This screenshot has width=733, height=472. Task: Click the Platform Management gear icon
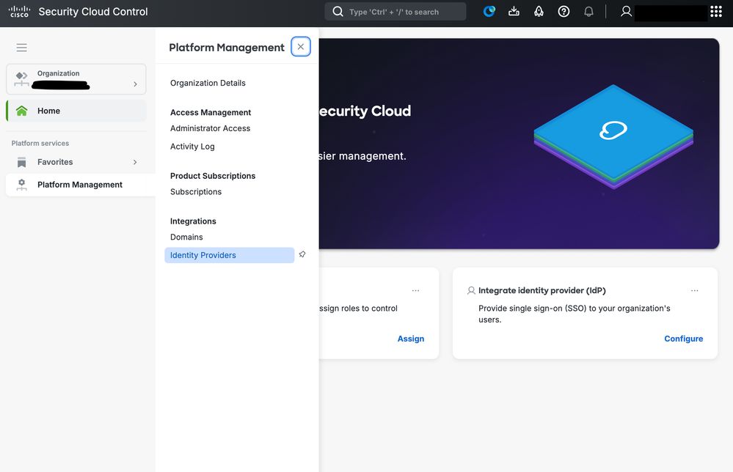tap(22, 185)
